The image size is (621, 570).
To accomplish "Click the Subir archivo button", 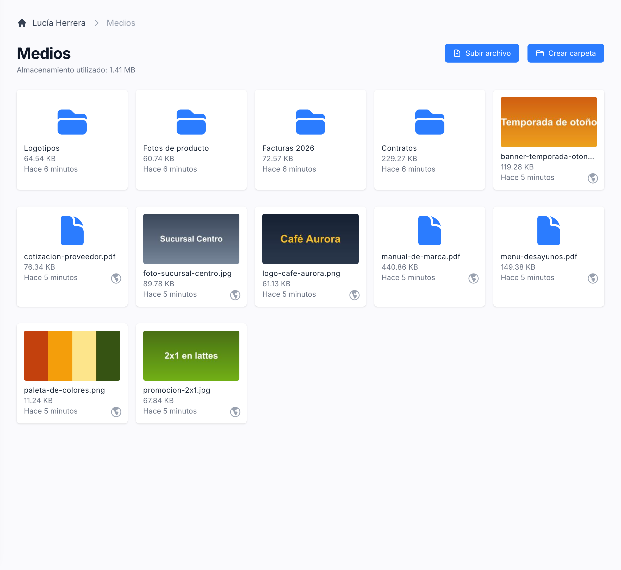I will [x=482, y=53].
